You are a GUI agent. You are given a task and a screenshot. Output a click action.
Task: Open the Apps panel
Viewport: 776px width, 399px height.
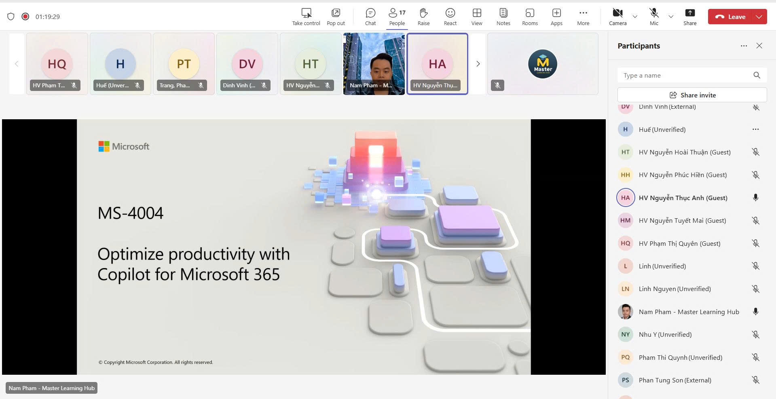click(556, 17)
